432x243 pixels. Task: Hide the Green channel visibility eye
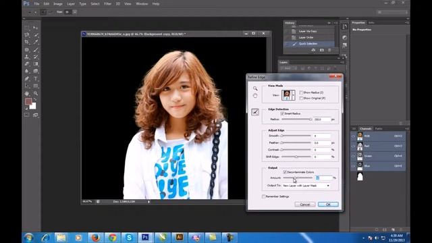click(x=354, y=156)
